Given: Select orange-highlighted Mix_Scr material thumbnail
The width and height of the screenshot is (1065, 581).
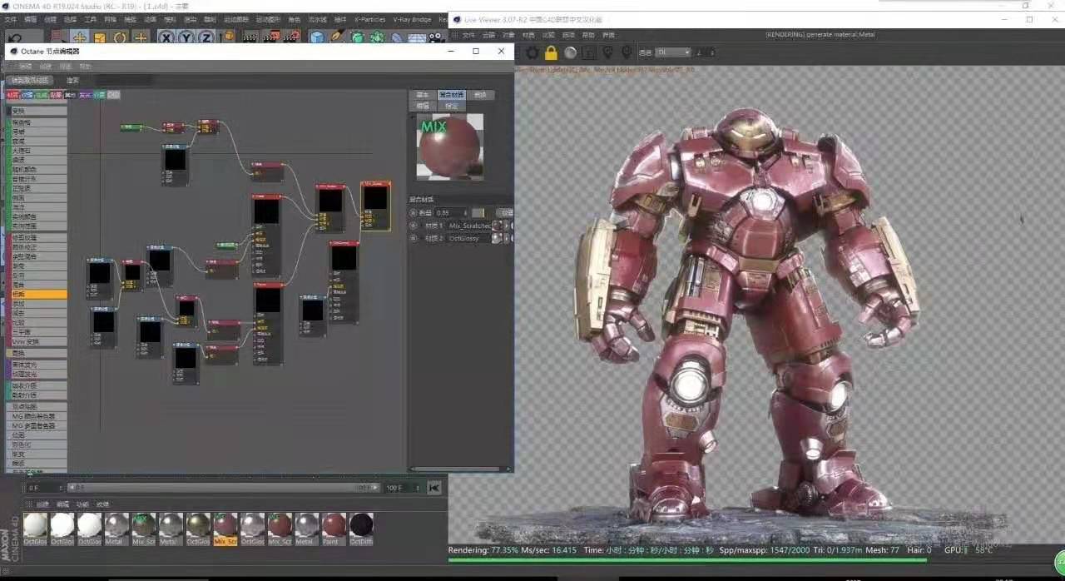Looking at the screenshot, I should pos(225,528).
